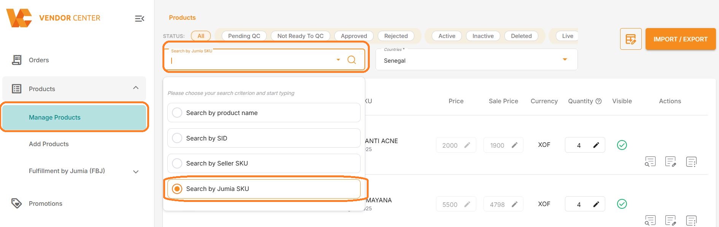The height and width of the screenshot is (227, 719).
Task: Click XOF currency in MAYANA row
Action: click(x=544, y=204)
